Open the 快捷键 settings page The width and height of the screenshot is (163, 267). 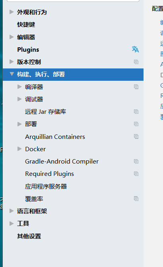(26, 25)
